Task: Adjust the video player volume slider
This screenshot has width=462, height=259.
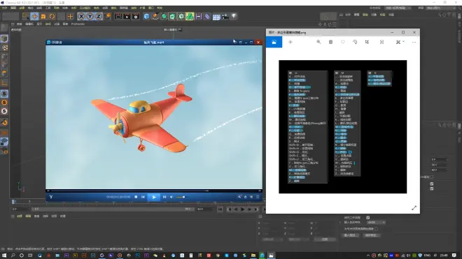Action: (x=181, y=197)
